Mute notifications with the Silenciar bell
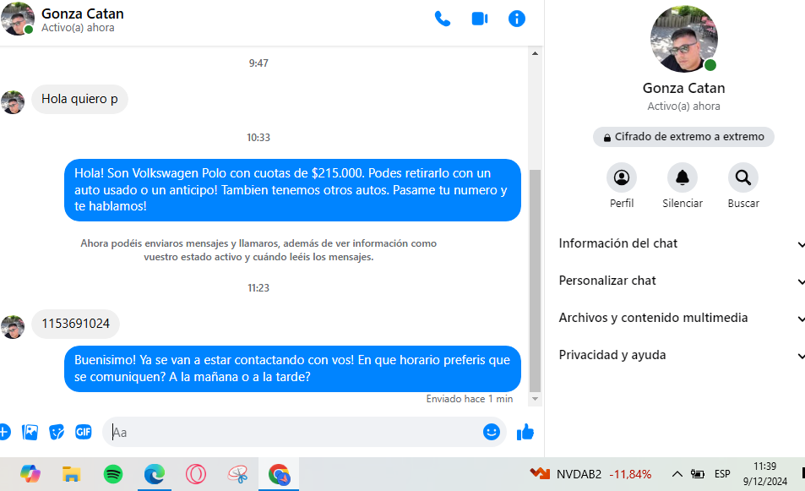The image size is (805, 491). pyautogui.click(x=683, y=177)
